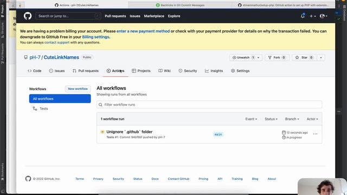Open the Status filter dropdown

coord(271,119)
